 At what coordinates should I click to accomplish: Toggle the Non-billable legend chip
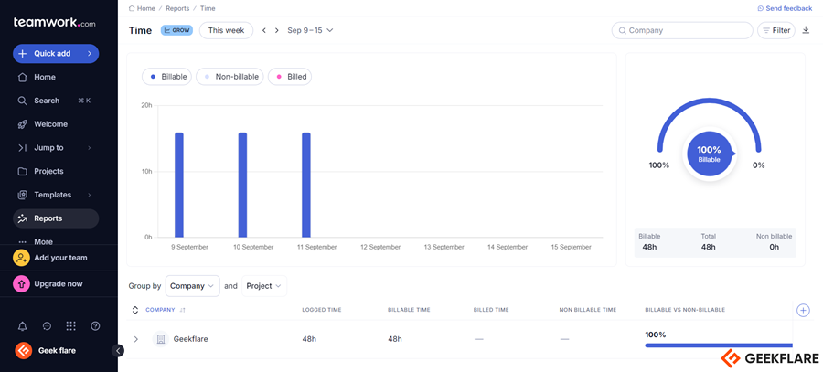coord(230,77)
